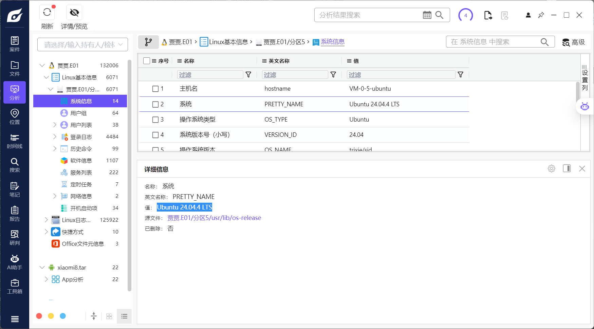Check the select-all checkbox in table header
The width and height of the screenshot is (594, 329).
pos(147,61)
